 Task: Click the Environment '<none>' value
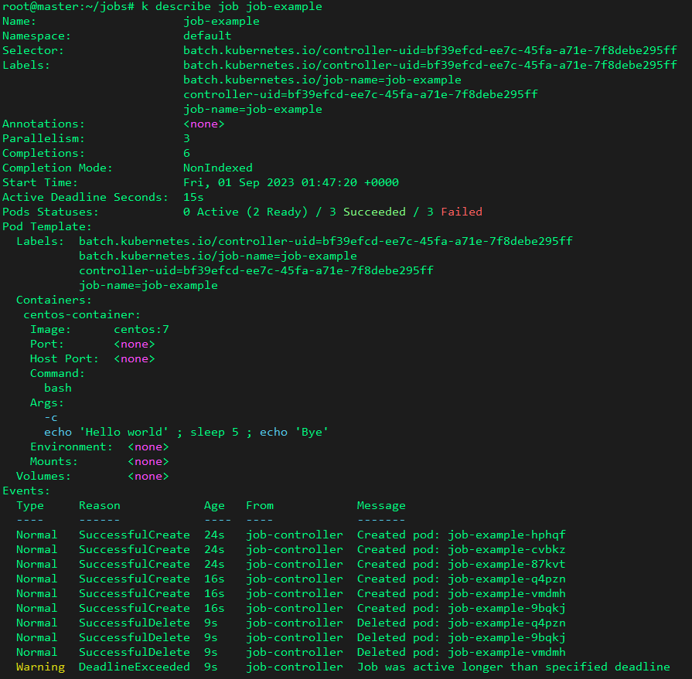(x=148, y=446)
